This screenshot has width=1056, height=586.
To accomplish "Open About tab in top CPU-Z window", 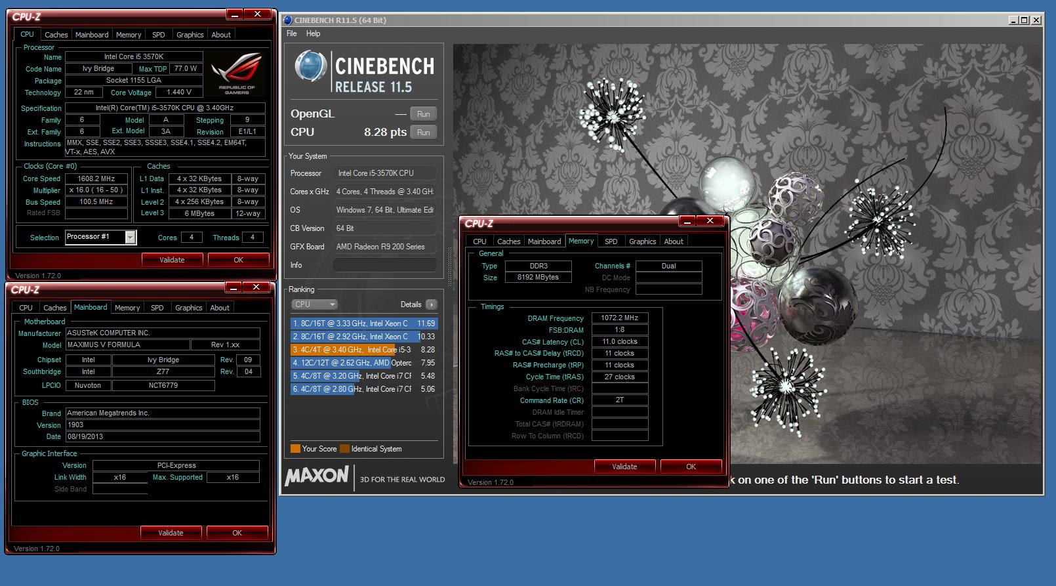I will click(221, 35).
